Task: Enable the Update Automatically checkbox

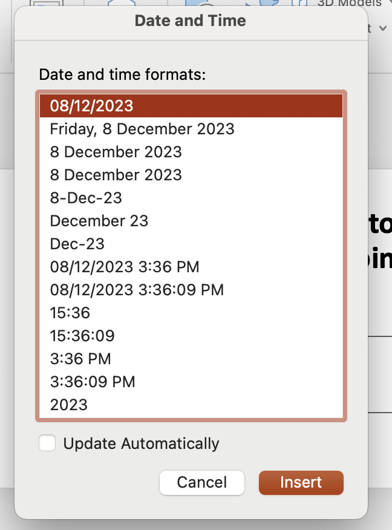Action: coord(47,443)
